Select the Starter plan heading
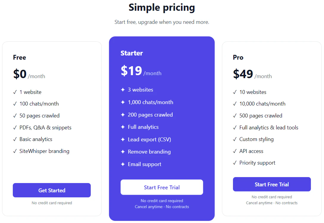Screen dimensions: 324x223 click(x=132, y=53)
